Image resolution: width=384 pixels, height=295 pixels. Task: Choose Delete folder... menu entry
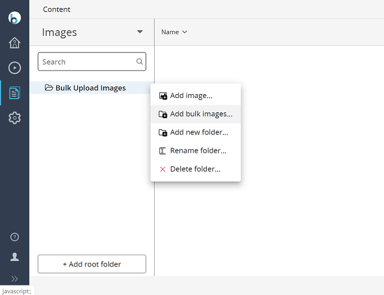(x=195, y=169)
